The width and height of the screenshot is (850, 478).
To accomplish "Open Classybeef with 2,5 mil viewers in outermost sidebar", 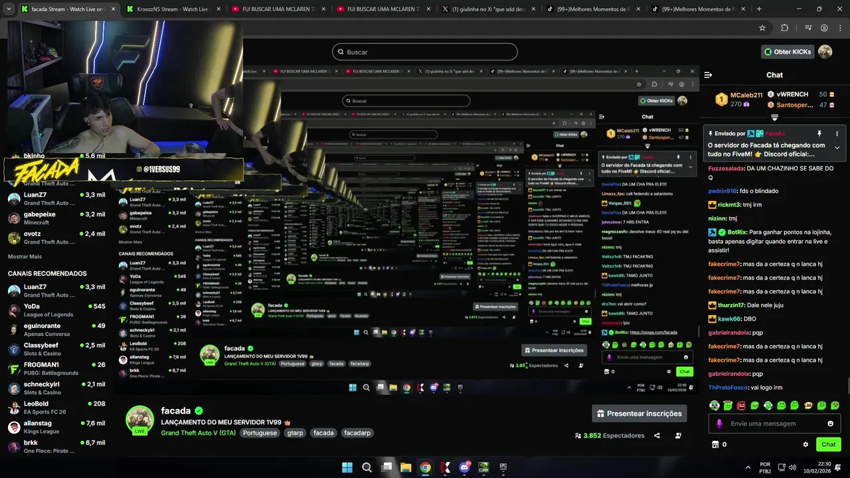I will (x=56, y=349).
